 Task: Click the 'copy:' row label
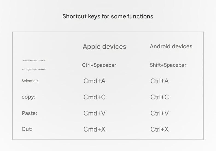[28, 97]
